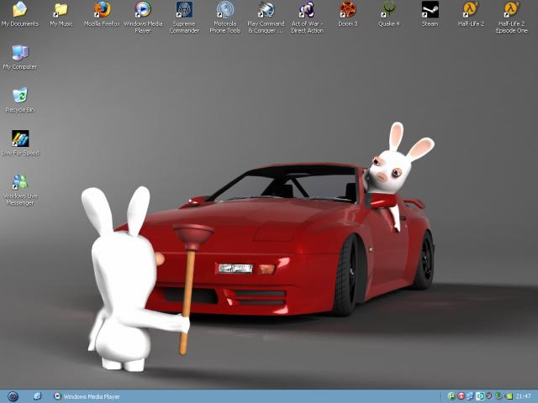Open the My Music folder icon
This screenshot has height=403, width=538.
(61, 14)
